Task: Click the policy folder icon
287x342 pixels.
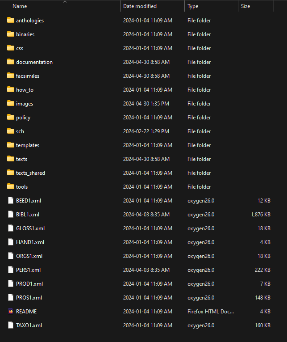Action: click(x=10, y=117)
